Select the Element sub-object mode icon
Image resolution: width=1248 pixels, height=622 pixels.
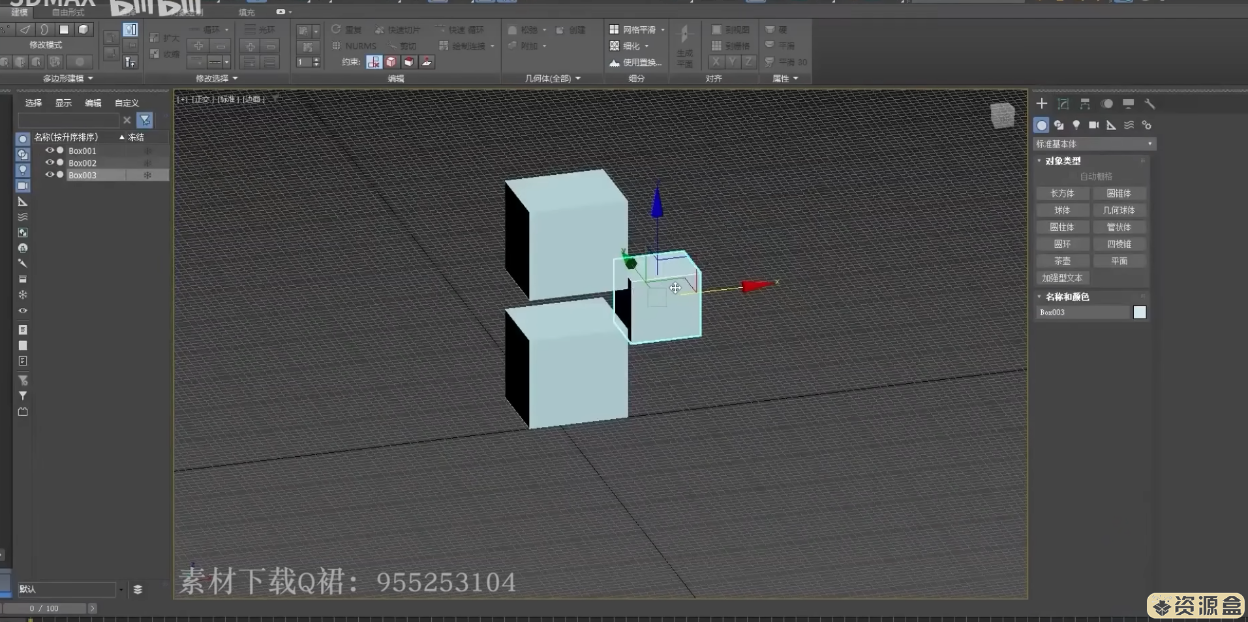click(x=84, y=29)
